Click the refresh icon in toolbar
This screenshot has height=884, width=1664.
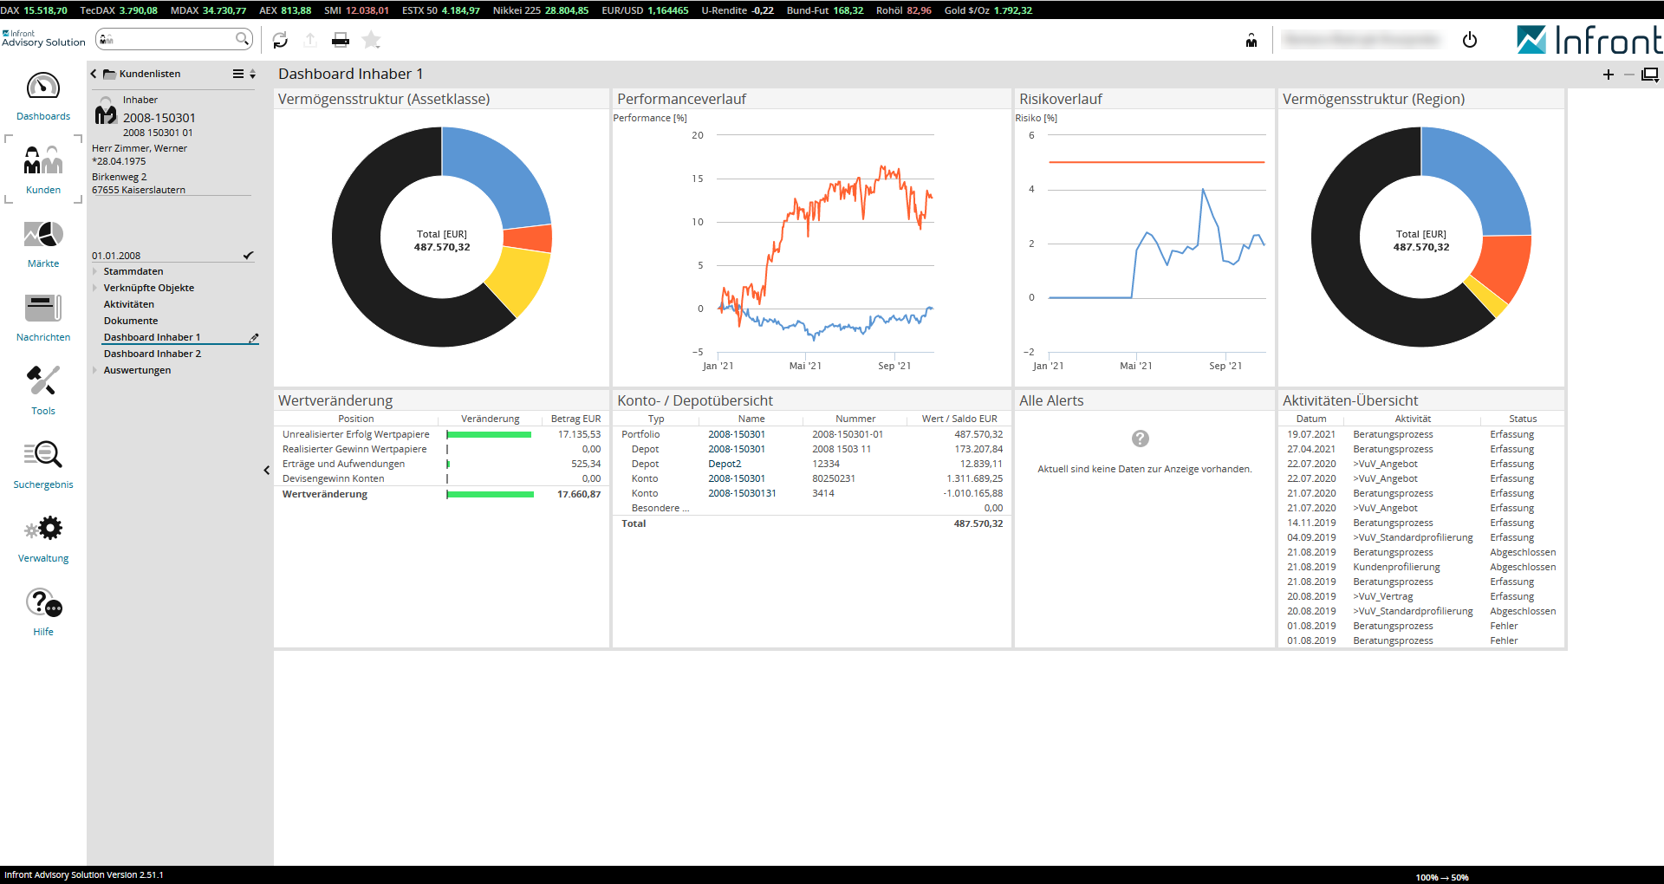coord(280,40)
